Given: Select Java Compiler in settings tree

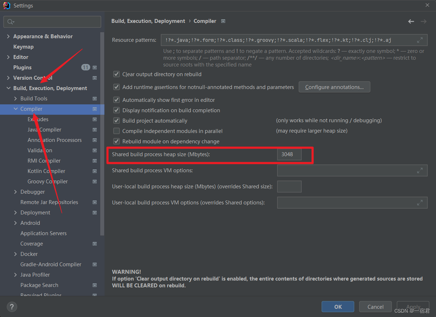Looking at the screenshot, I should 44,130.
